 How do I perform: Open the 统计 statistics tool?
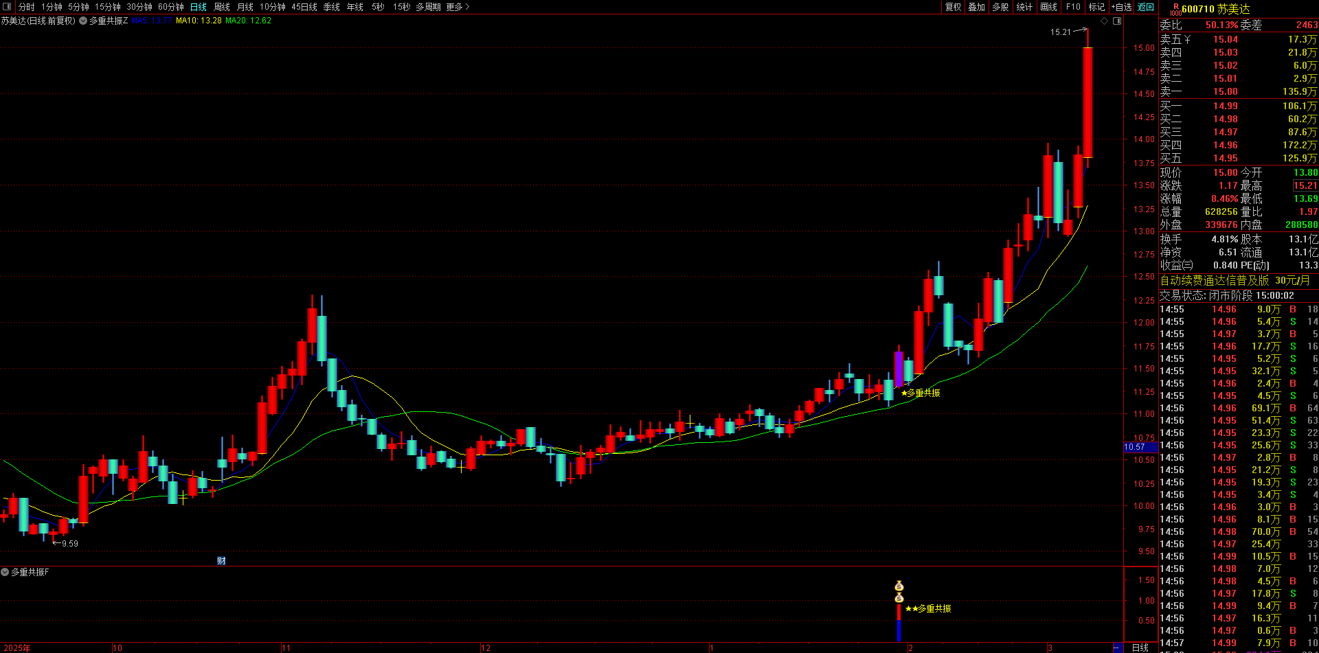[1024, 7]
